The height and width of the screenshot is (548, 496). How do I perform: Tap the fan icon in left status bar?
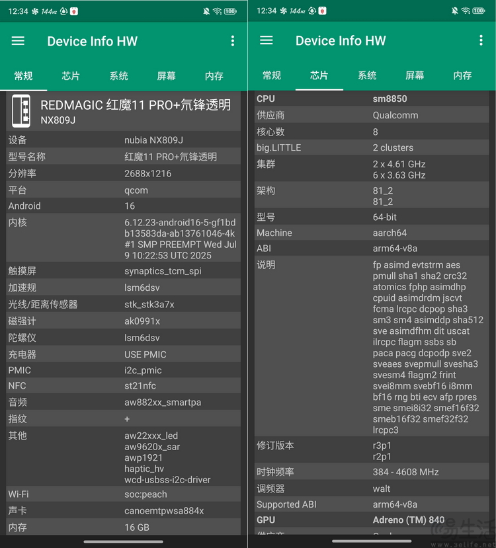point(35,11)
